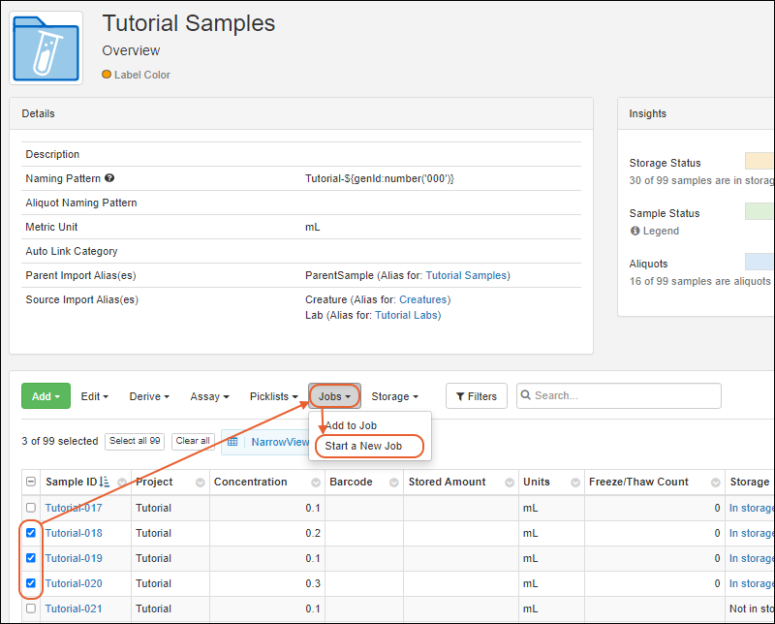This screenshot has width=775, height=624.
Task: Click the orange Label Color swatch
Action: 107,75
